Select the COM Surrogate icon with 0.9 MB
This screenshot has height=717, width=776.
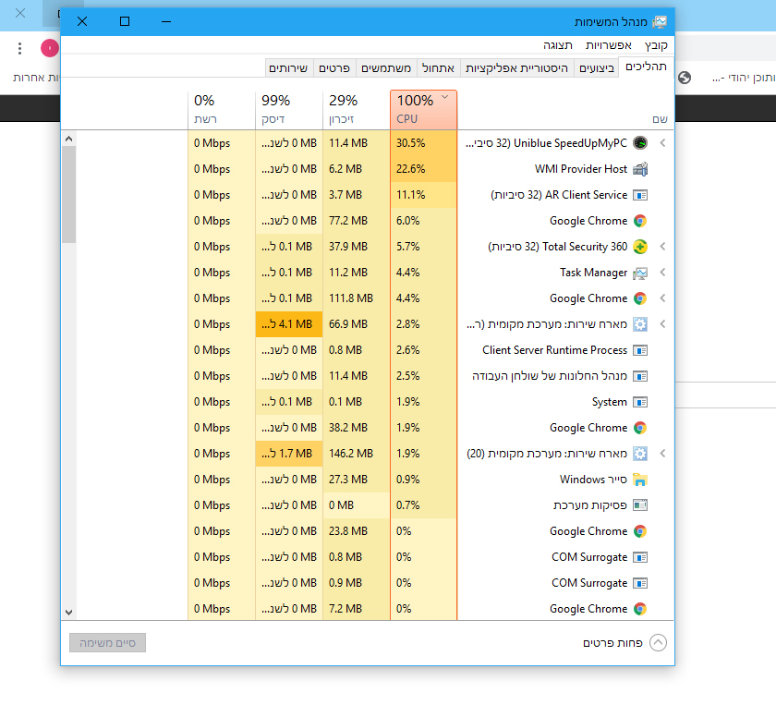[x=640, y=583]
